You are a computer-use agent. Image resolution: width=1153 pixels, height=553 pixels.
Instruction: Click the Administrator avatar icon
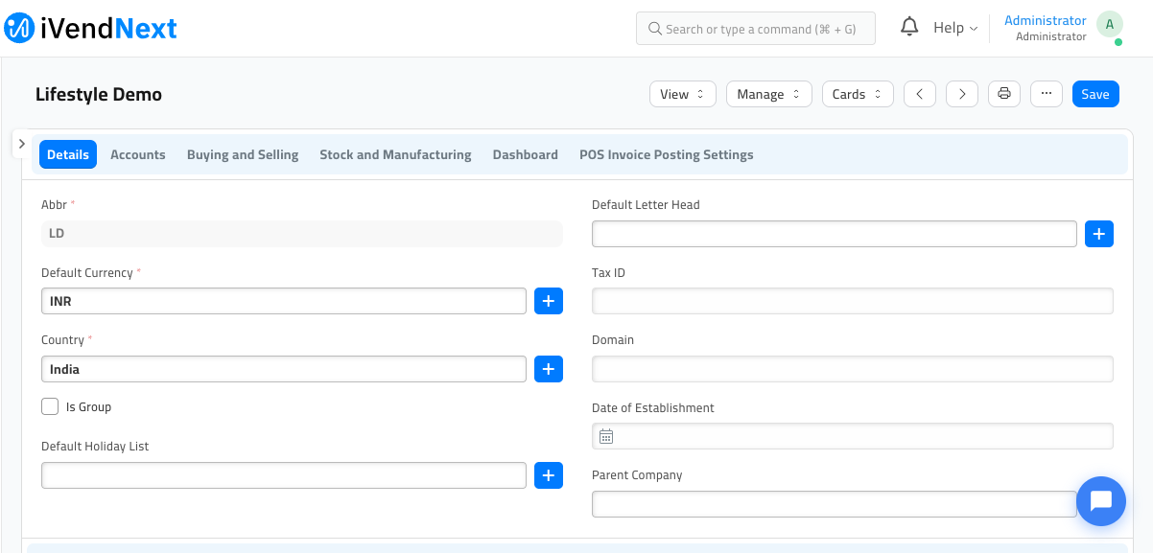click(1110, 25)
